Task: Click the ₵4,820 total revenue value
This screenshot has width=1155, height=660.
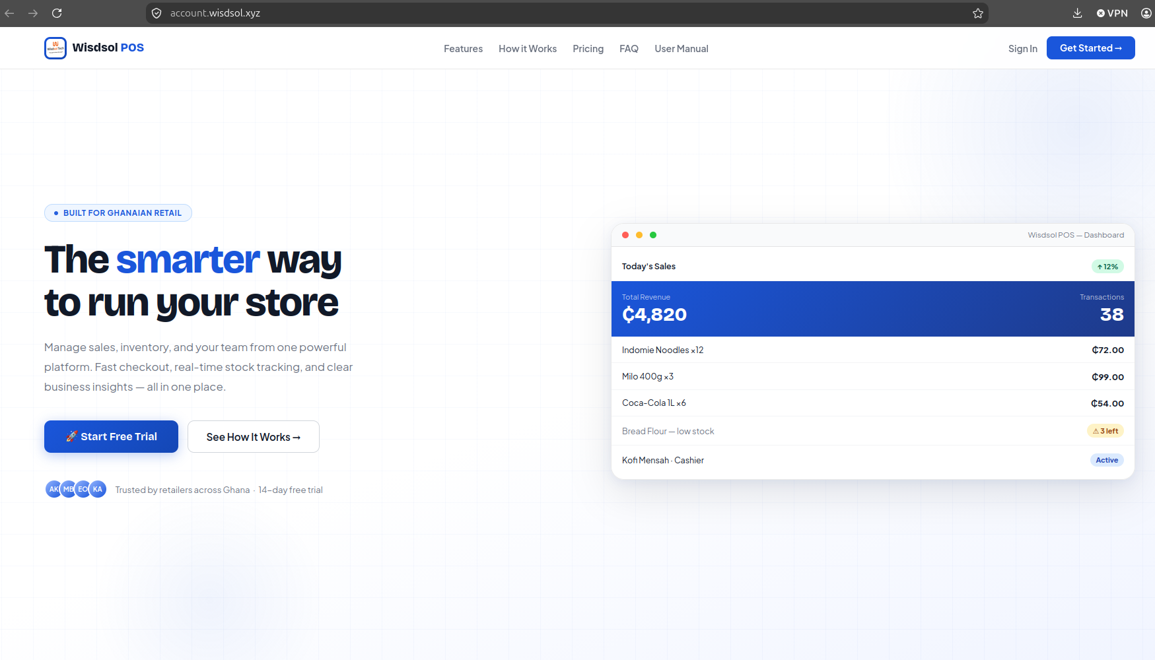Action: pyautogui.click(x=654, y=314)
